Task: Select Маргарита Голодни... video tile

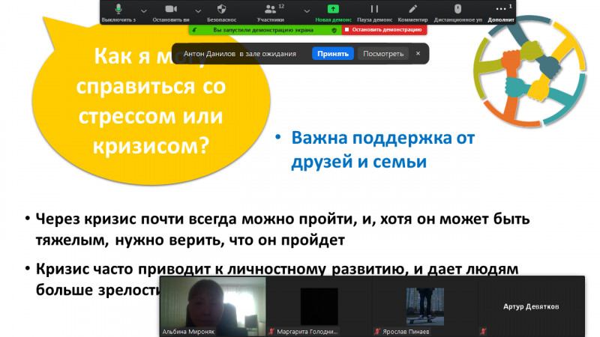Action: click(319, 306)
